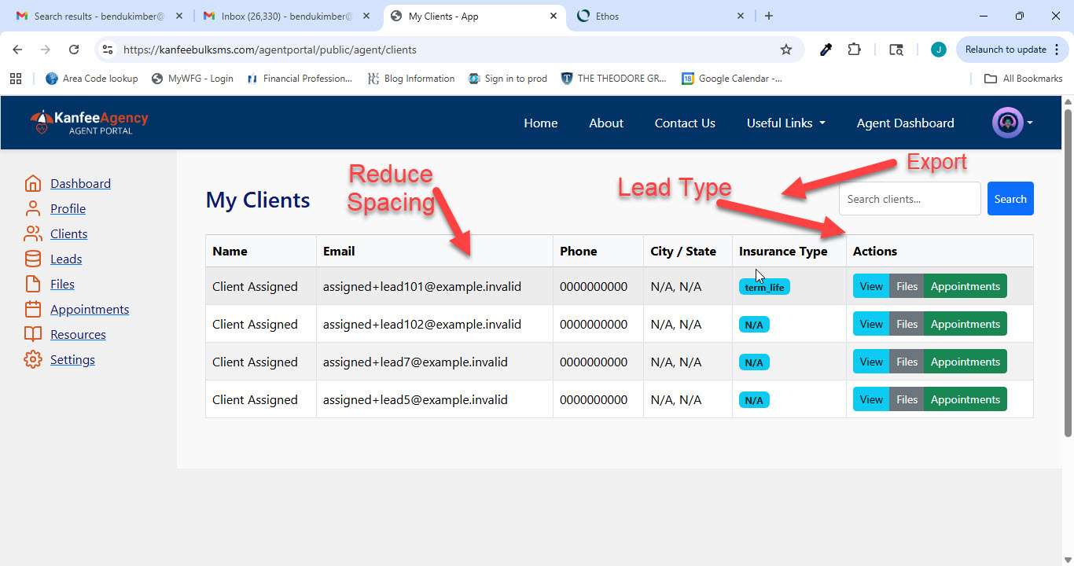Screen dimensions: 1074x566
Task: Click the Appointments calendar icon in sidebar
Action: coord(32,309)
